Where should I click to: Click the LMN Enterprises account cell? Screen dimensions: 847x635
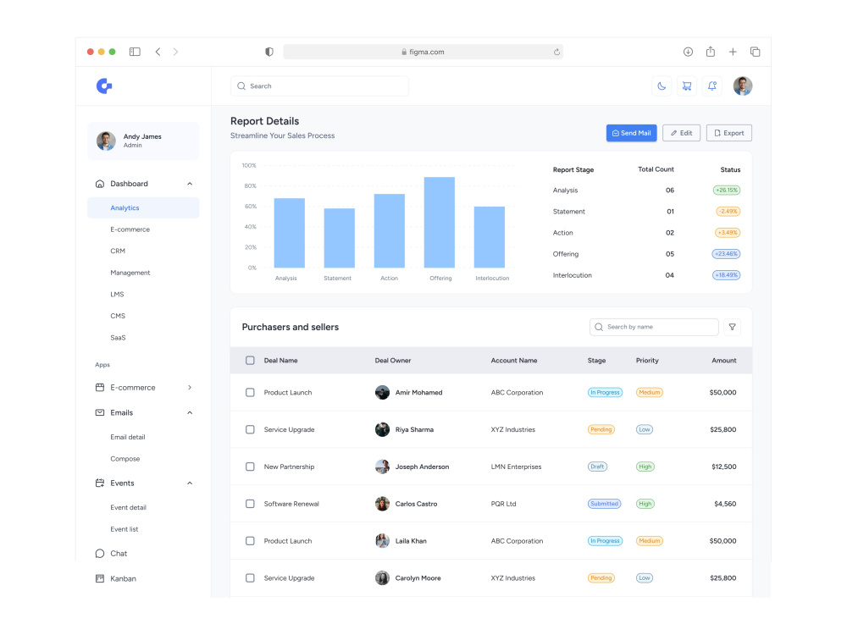(x=516, y=467)
